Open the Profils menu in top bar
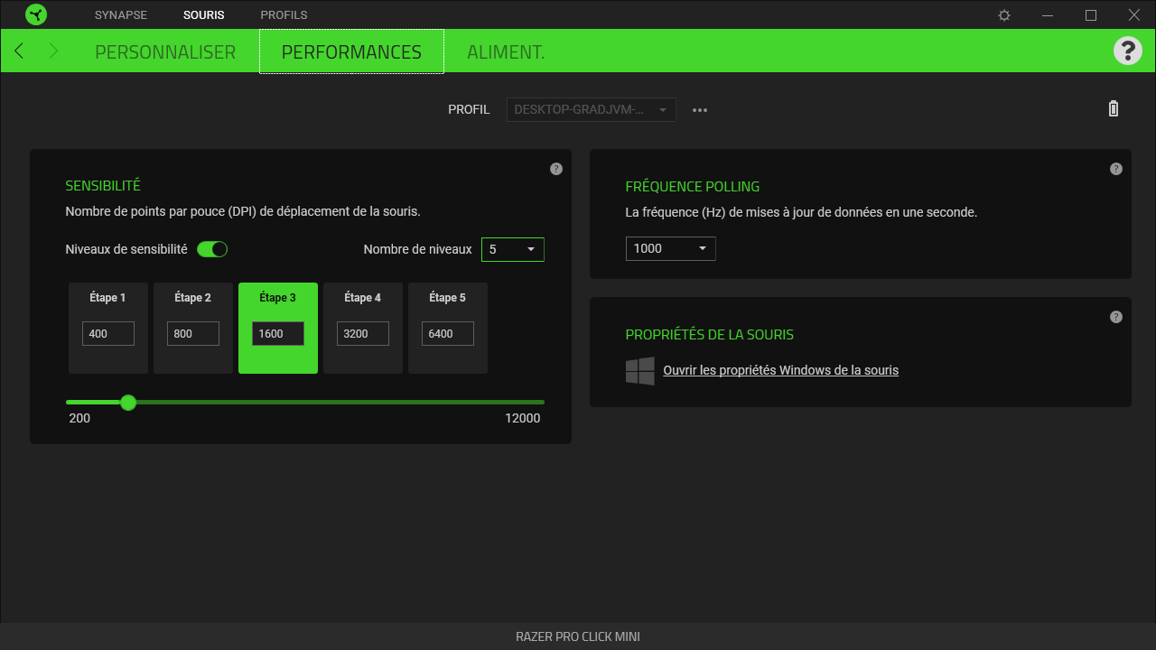 (284, 15)
